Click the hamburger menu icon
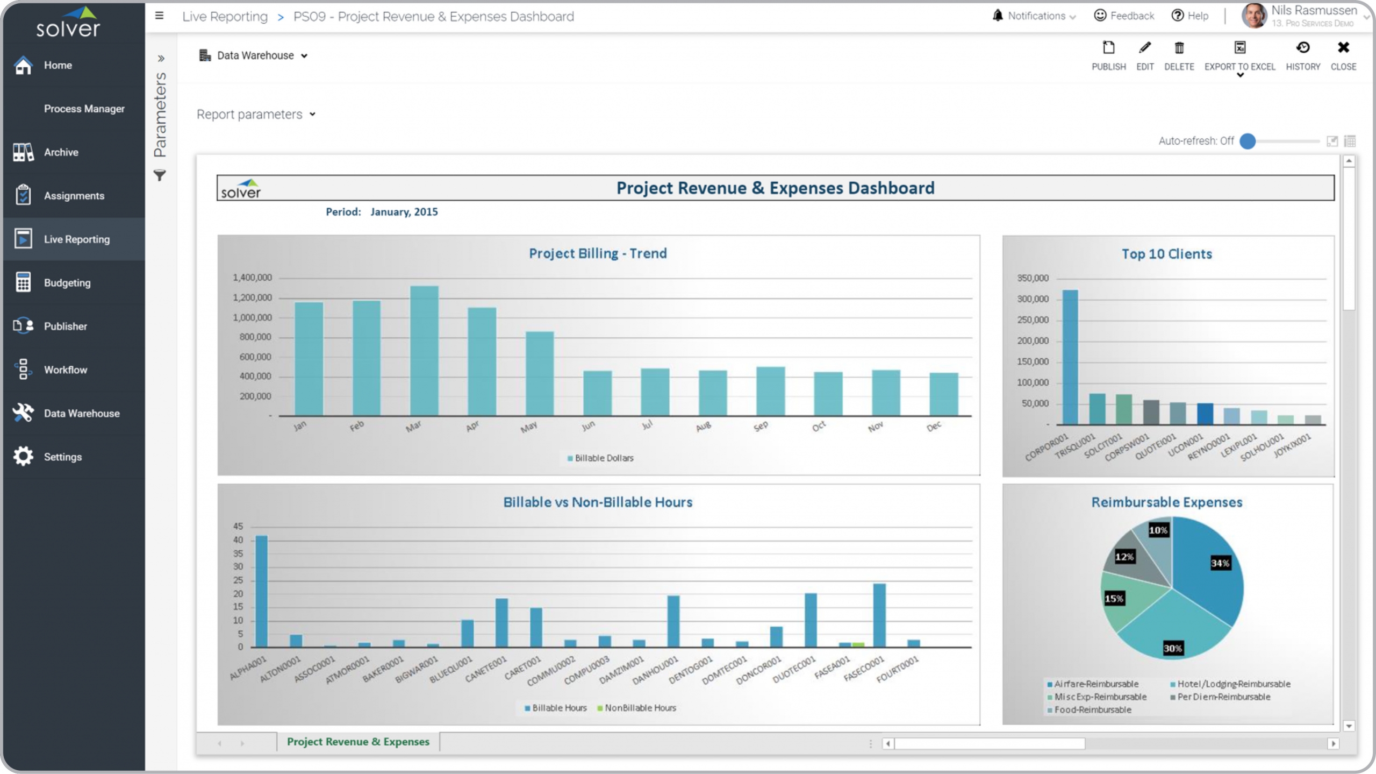Screen dimensions: 1376x774 pos(159,16)
